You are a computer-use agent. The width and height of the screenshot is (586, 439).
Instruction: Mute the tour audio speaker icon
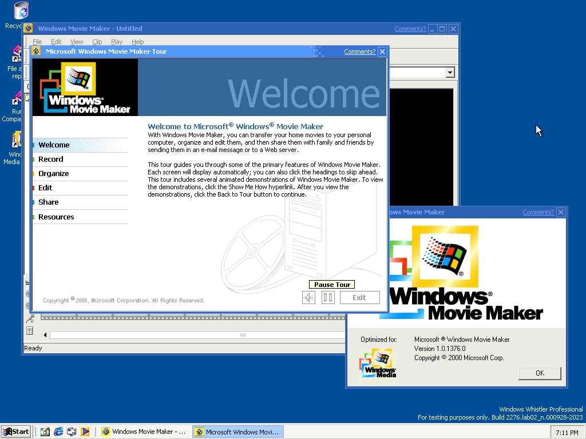click(x=308, y=297)
